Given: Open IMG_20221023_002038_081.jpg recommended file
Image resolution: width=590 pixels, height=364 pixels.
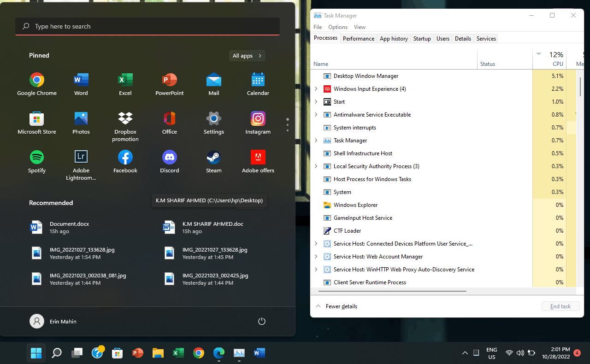Looking at the screenshot, I should tap(78, 279).
